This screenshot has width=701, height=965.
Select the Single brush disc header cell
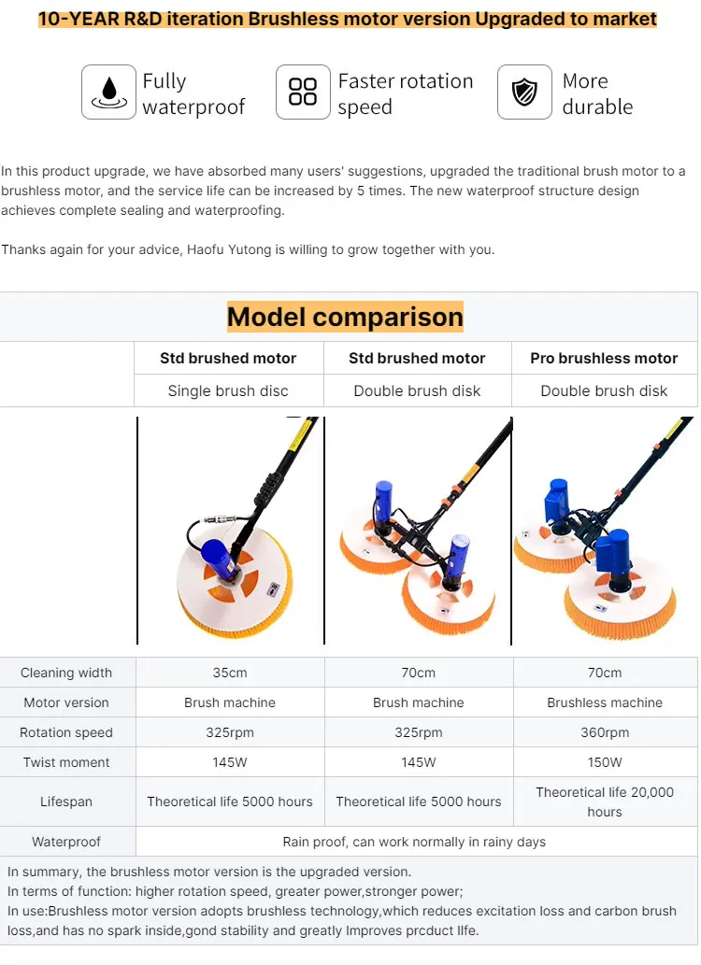point(228,390)
